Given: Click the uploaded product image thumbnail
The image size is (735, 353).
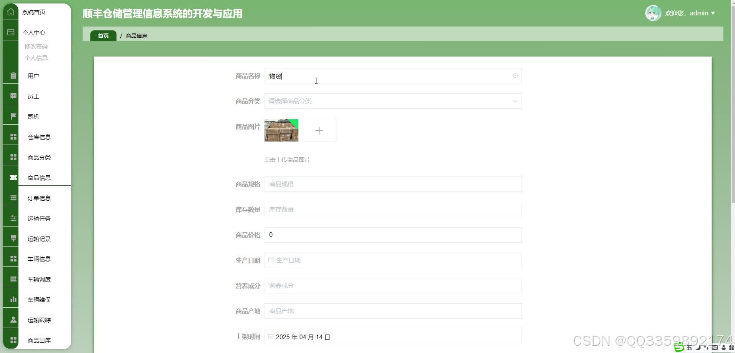Looking at the screenshot, I should tap(281, 130).
